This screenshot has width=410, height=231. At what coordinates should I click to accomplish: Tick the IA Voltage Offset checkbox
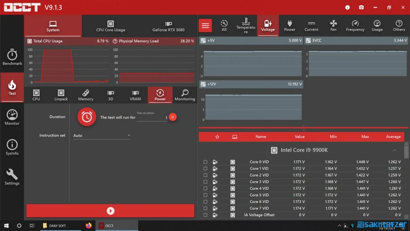(205, 215)
